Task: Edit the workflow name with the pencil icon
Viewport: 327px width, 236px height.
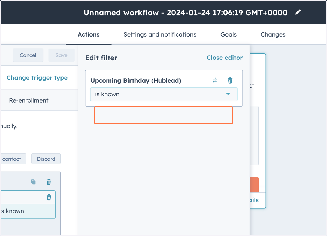Action: coord(298,12)
